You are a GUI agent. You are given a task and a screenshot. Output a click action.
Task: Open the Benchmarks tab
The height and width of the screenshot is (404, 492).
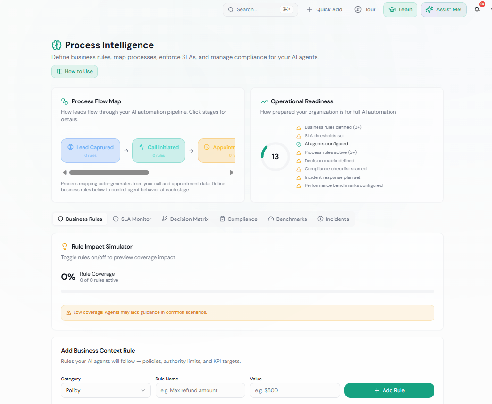(287, 219)
